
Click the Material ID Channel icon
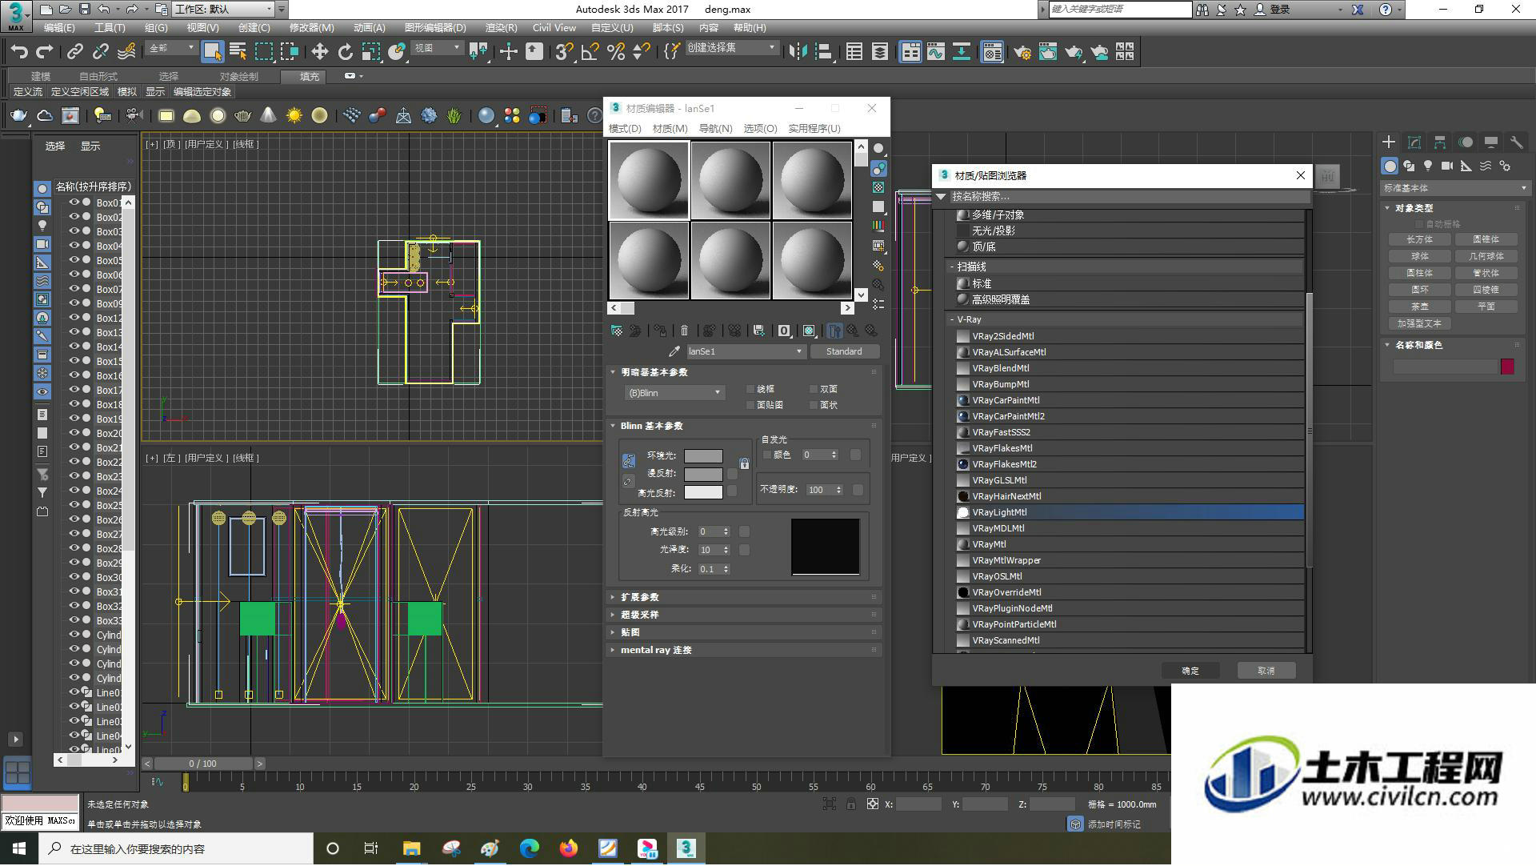pyautogui.click(x=784, y=331)
